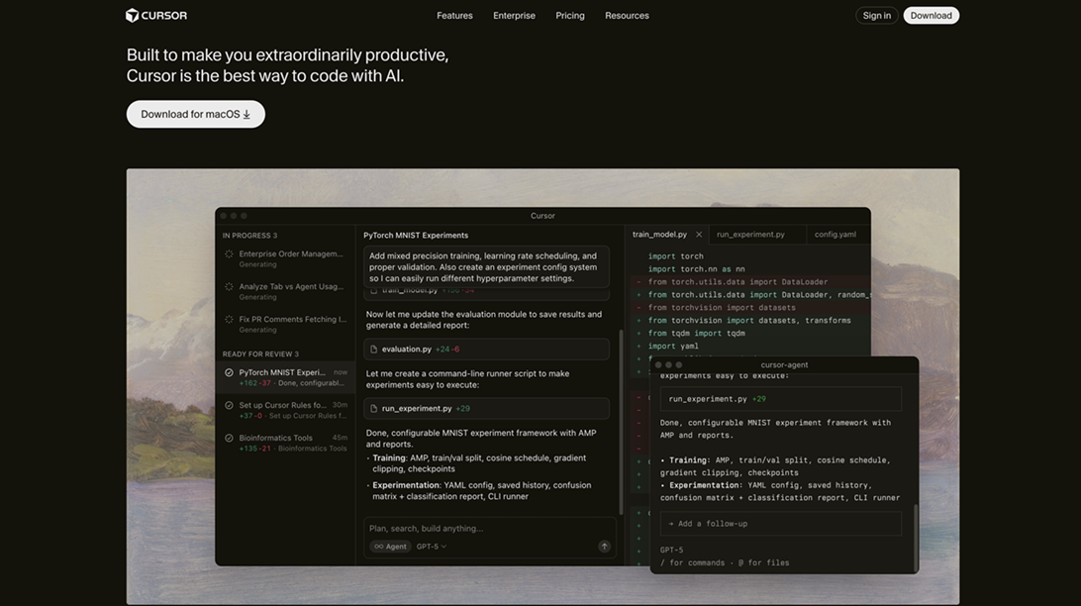Image resolution: width=1081 pixels, height=606 pixels.
Task: Click the Pricing link in header
Action: tap(570, 16)
